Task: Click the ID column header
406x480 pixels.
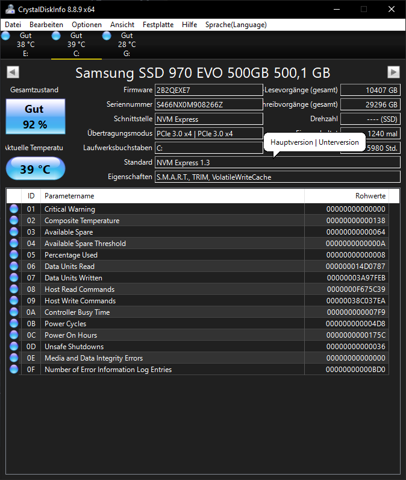Action: click(x=31, y=196)
